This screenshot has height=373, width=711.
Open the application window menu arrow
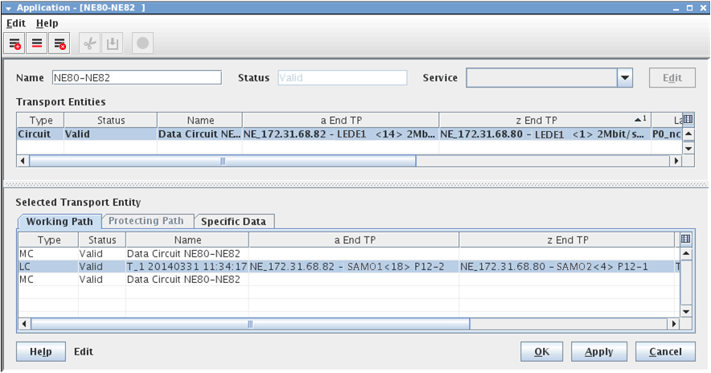(x=8, y=7)
